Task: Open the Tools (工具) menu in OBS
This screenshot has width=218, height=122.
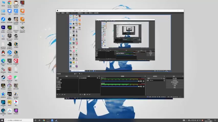Action: point(86,13)
